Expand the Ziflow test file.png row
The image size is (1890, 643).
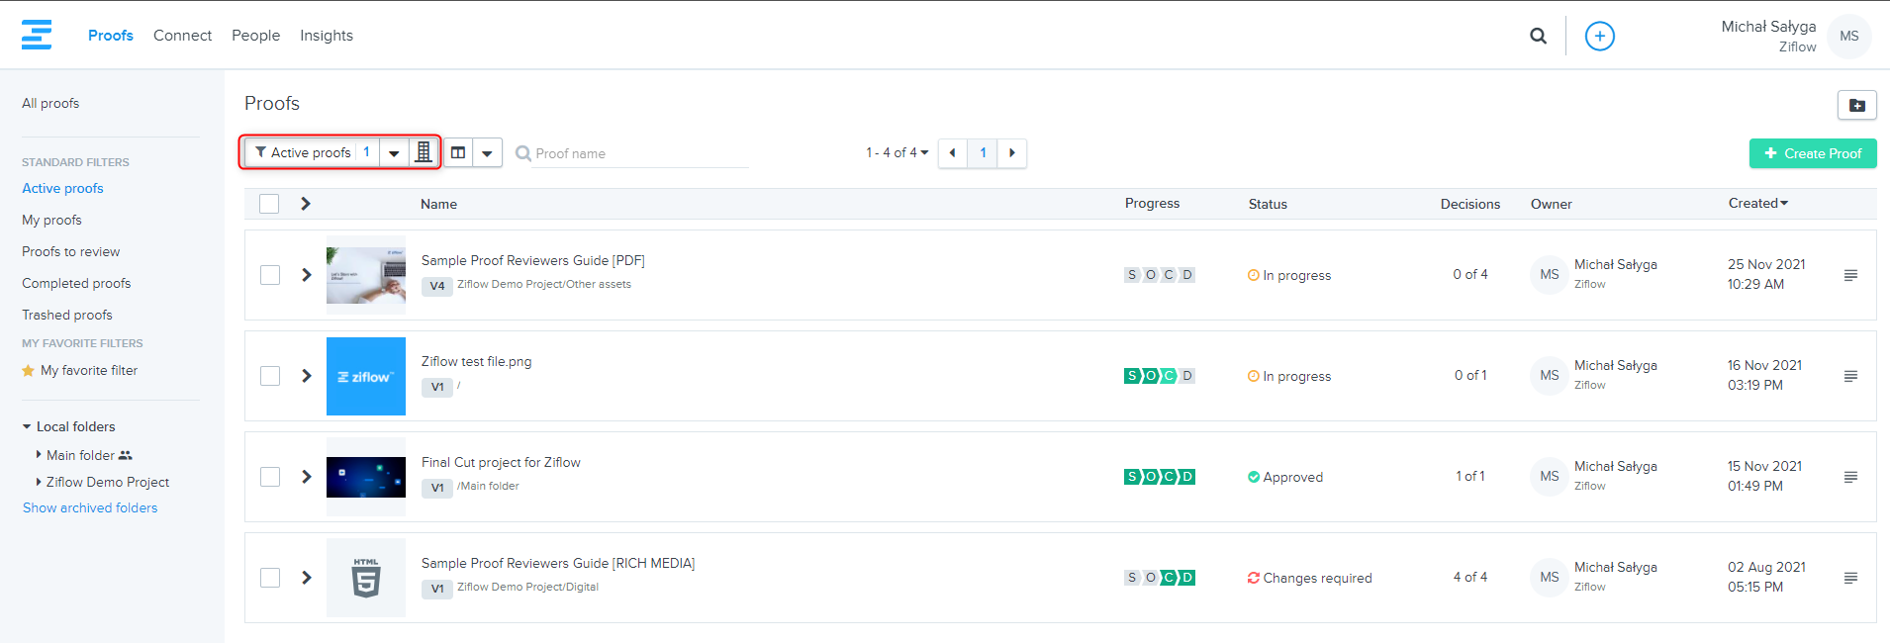click(307, 376)
